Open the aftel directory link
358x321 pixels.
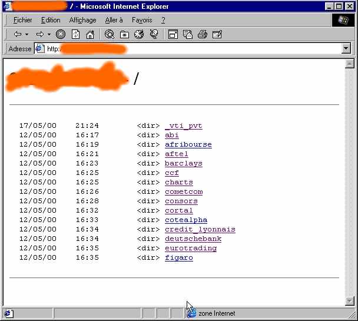tap(177, 154)
